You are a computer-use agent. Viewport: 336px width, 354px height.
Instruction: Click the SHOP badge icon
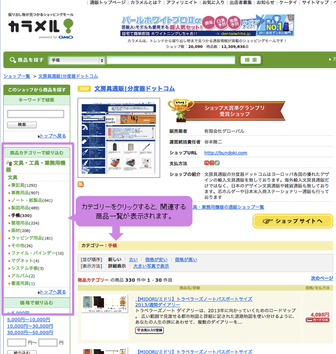84,89
